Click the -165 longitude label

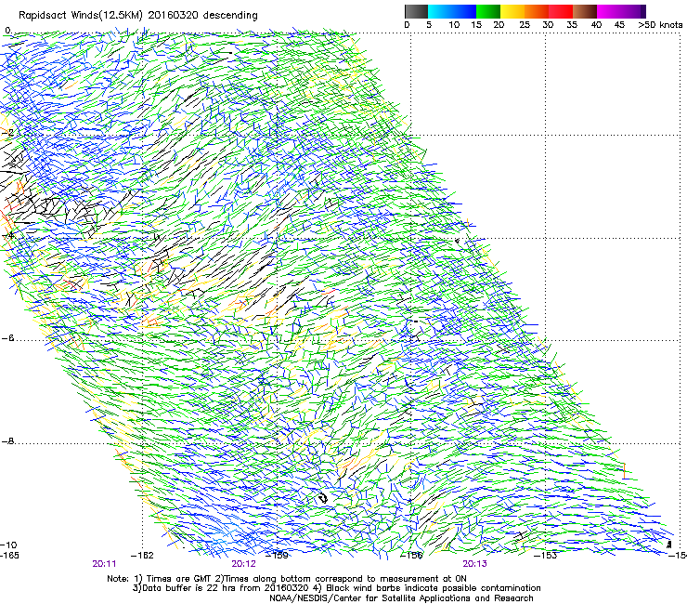tap(9, 556)
